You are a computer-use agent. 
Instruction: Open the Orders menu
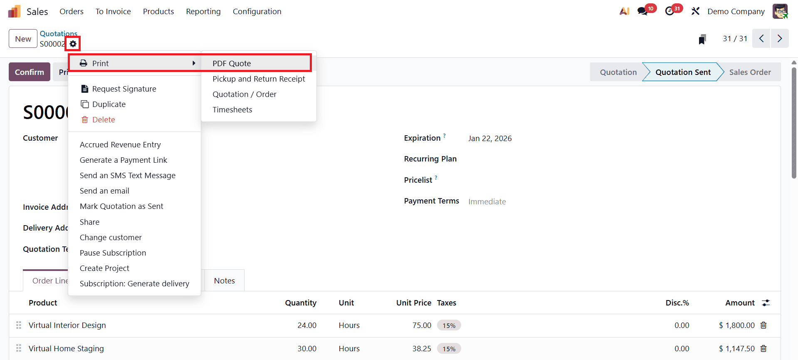(72, 11)
